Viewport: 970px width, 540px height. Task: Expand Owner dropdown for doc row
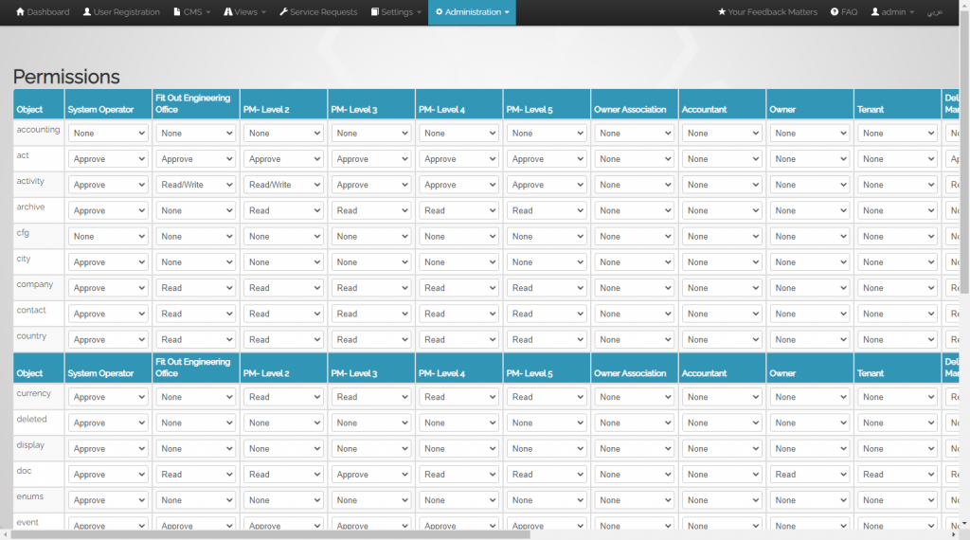810,475
